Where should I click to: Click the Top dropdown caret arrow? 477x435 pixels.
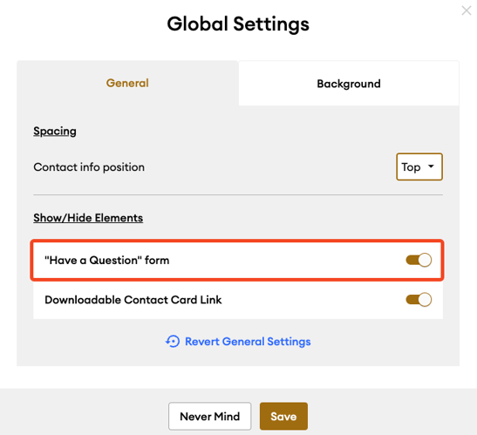click(431, 167)
